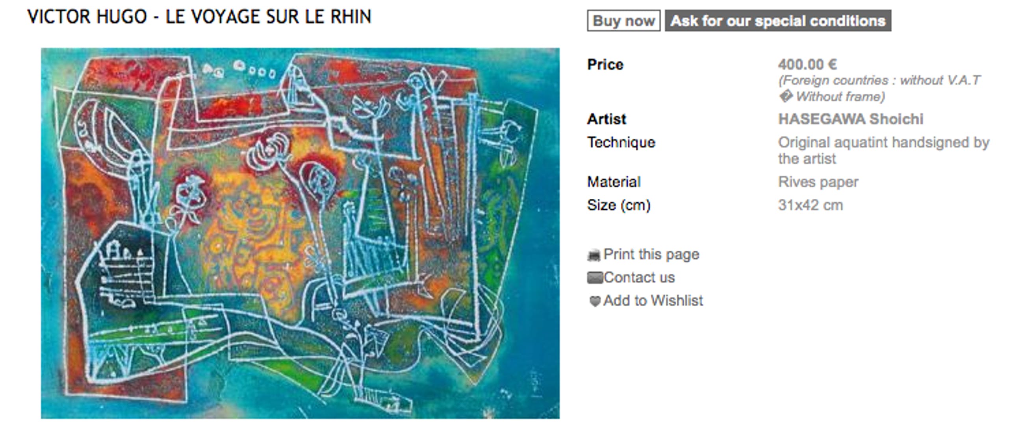
Task: Click the 31x42 cm size value
Action: 810,205
